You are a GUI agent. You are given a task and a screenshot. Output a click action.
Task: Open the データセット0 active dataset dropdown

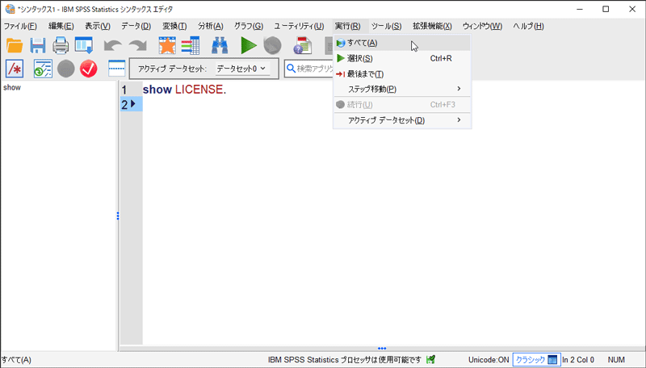[241, 69]
